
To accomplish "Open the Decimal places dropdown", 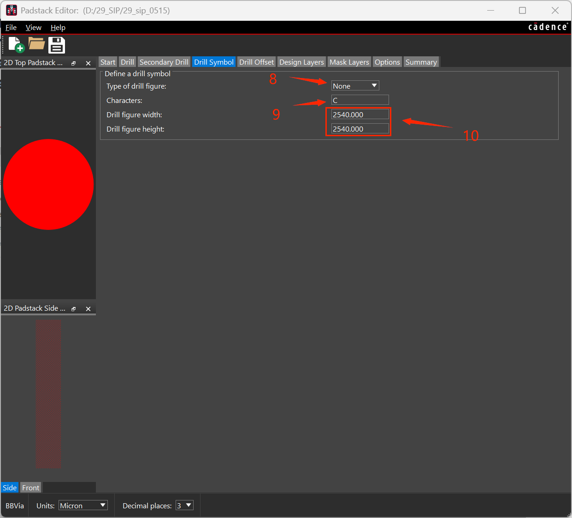I will coord(184,506).
